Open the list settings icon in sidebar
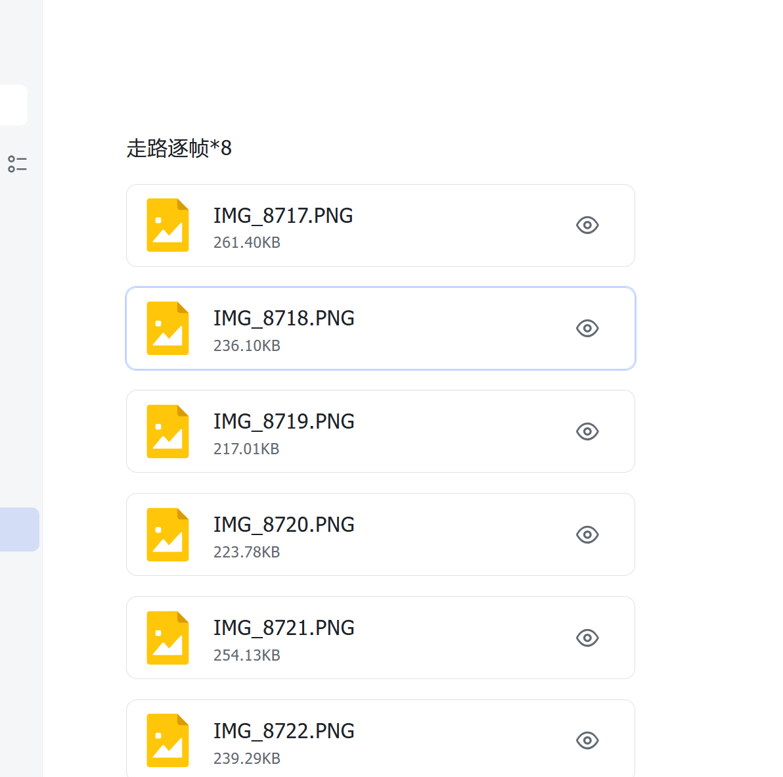This screenshot has width=783, height=777. click(x=17, y=164)
